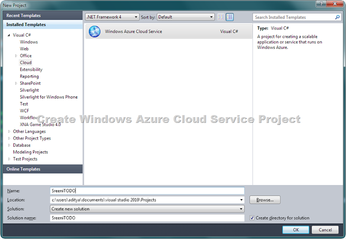Toggle Create directory for solution checkbox
Screen dimensions: 346x239
[252, 218]
